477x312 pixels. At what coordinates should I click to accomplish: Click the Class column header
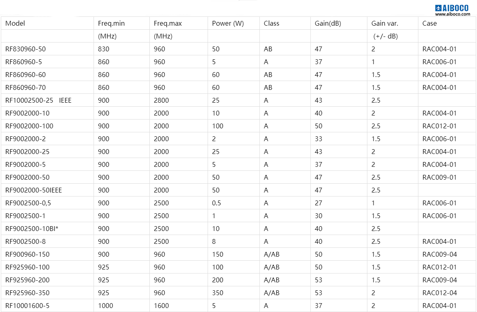coord(271,23)
